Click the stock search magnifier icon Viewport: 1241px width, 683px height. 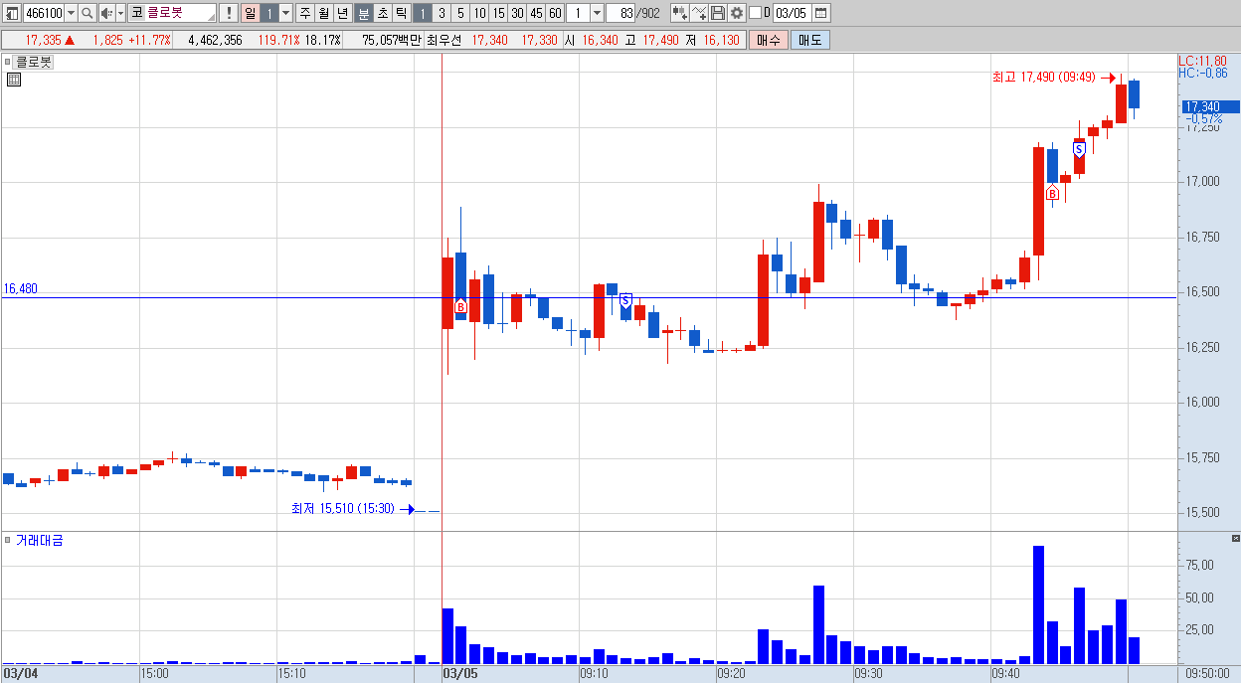[x=87, y=13]
